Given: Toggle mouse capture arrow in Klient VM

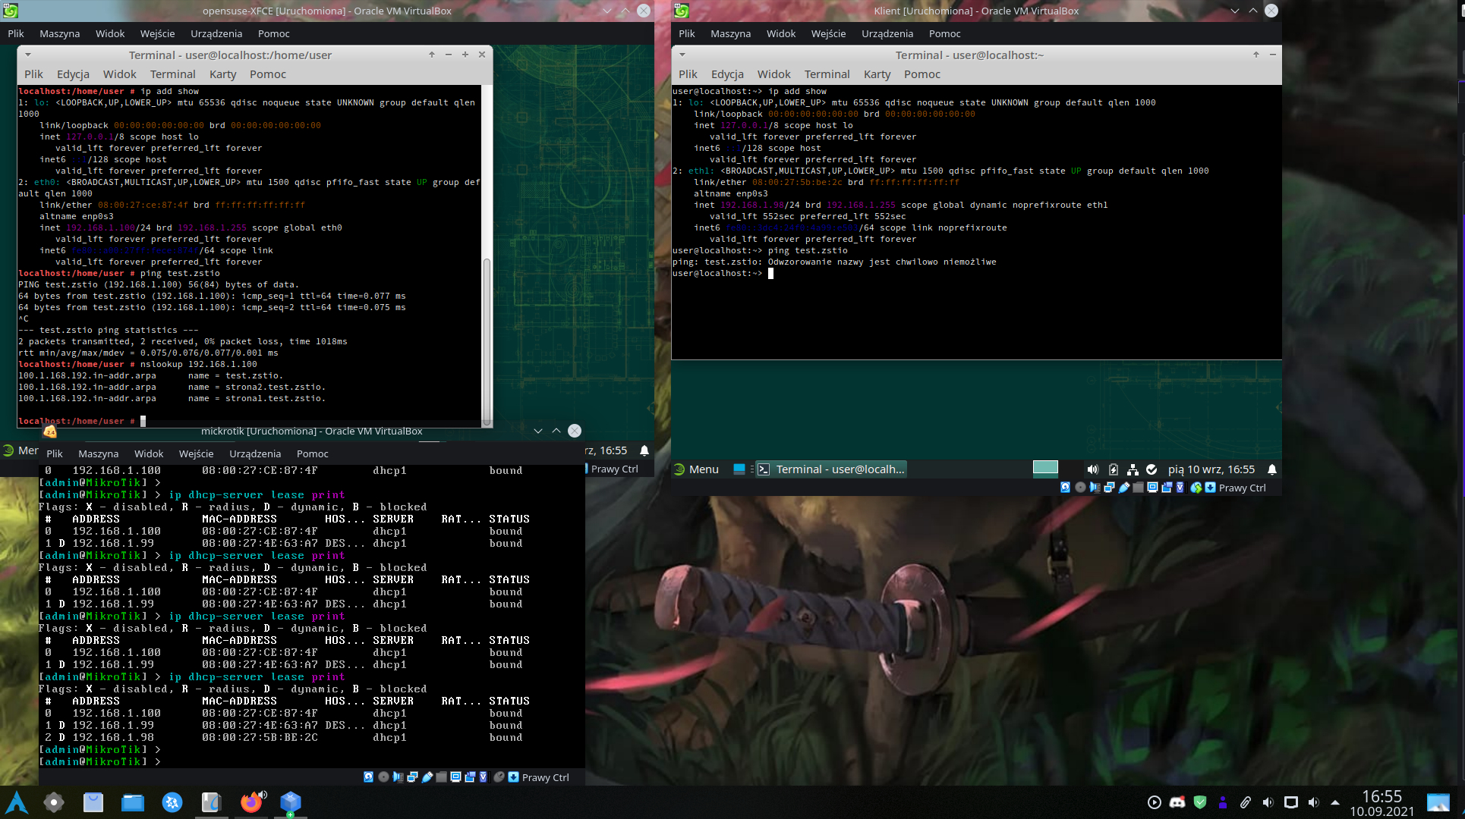Looking at the screenshot, I should [1210, 488].
